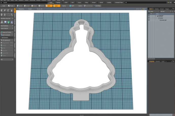Image resolution: width=175 pixels, height=116 pixels.
Task: Click the Ray GL: Off button
Action: click(40, 9)
